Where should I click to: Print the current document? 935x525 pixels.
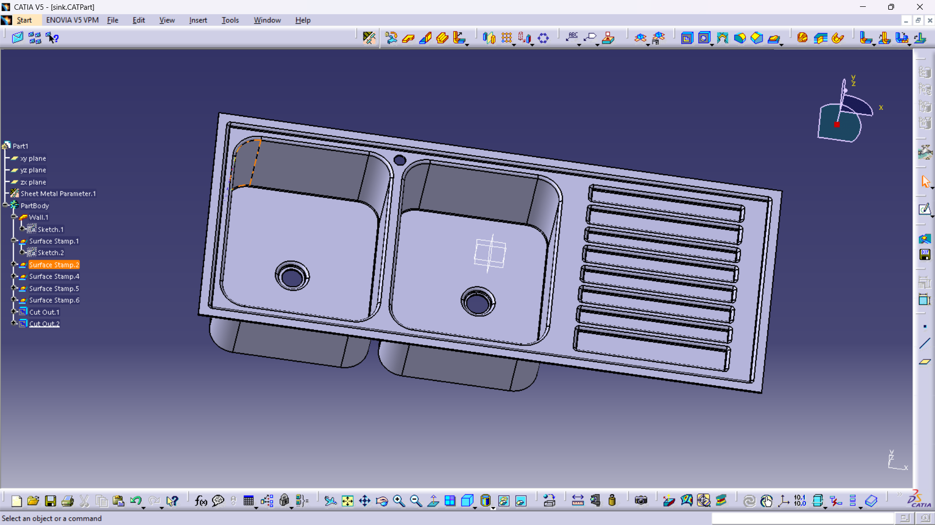[67, 501]
